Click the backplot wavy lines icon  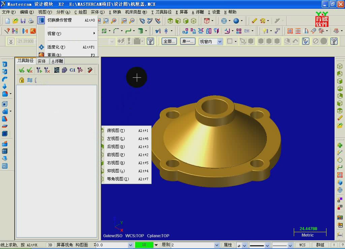click(x=57, y=70)
